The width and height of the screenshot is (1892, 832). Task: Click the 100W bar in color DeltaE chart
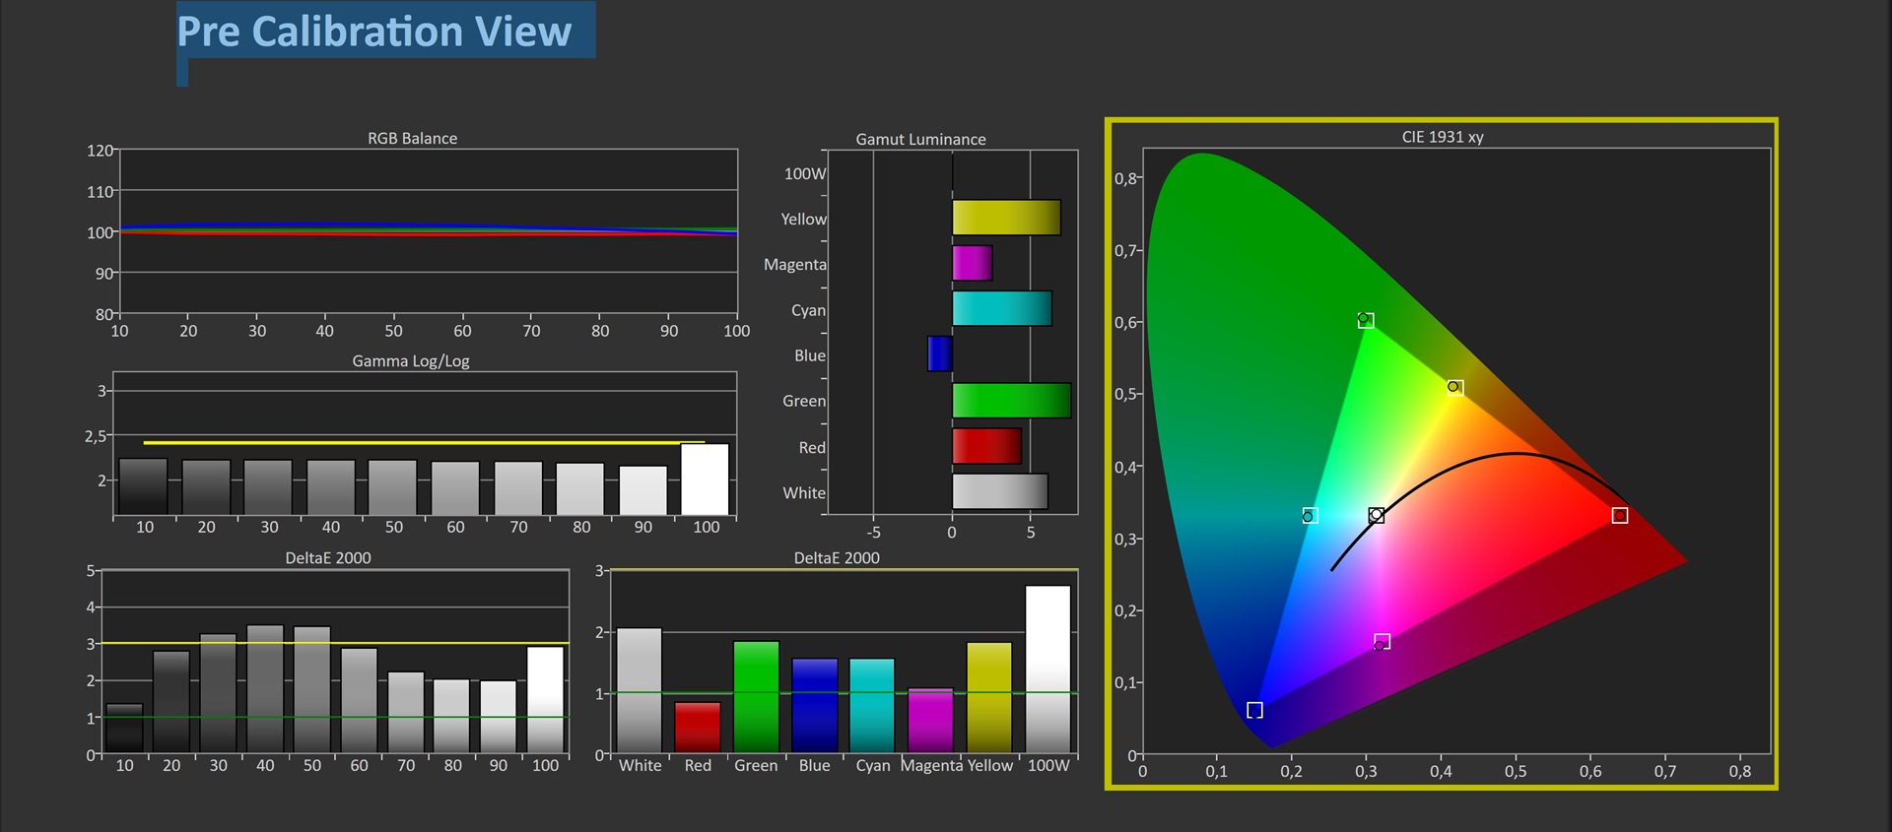(1047, 670)
